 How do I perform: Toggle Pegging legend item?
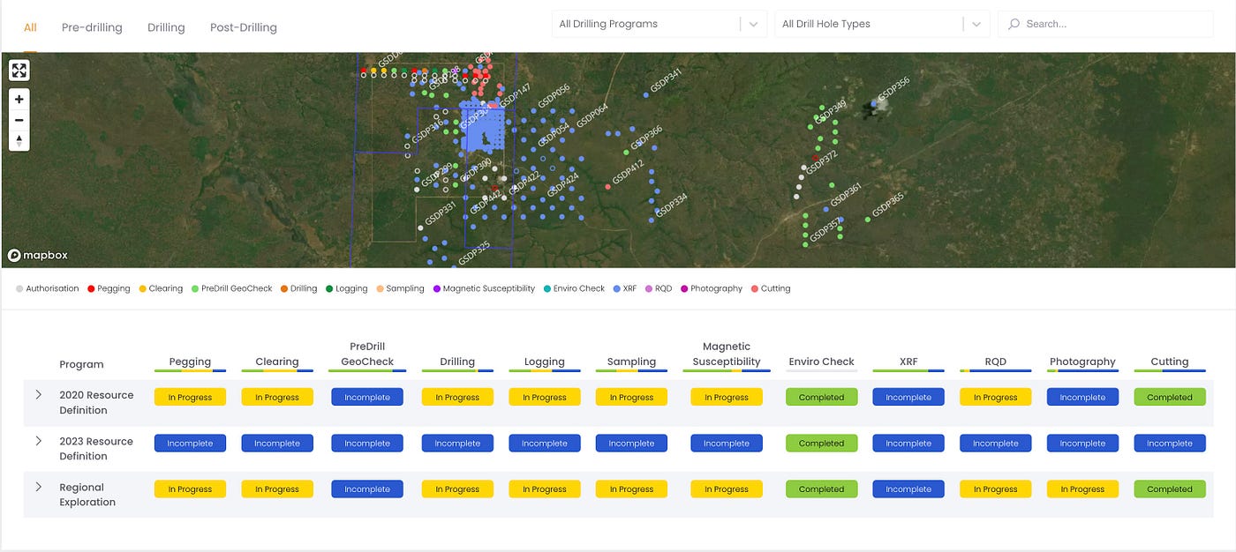(109, 288)
